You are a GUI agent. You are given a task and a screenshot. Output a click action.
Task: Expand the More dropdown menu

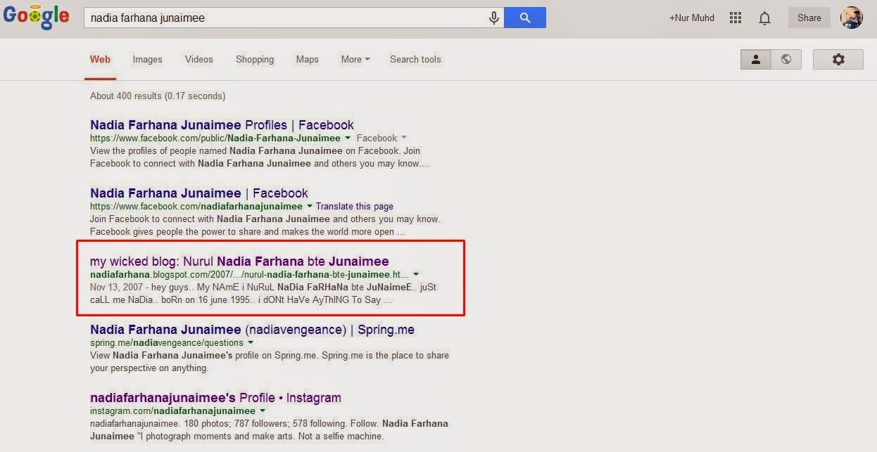pos(355,60)
